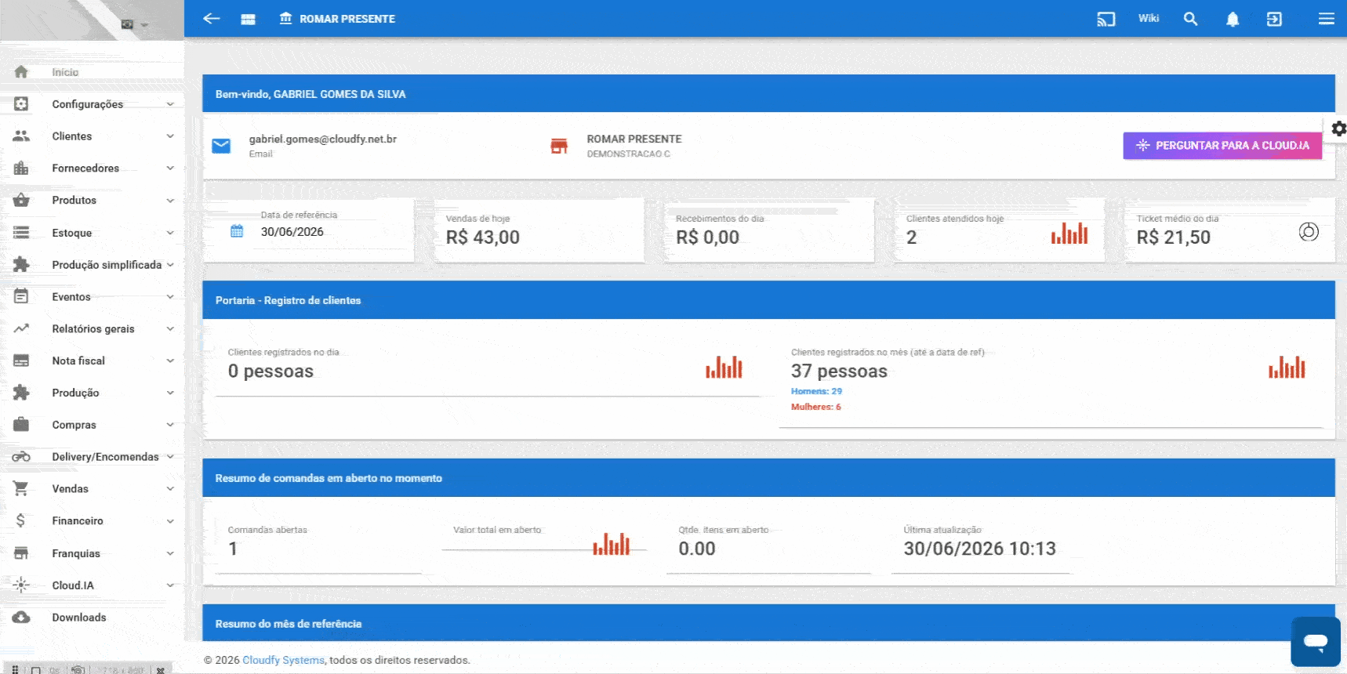Open the Downloads sidebar item
This screenshot has width=1347, height=674.
(92, 618)
